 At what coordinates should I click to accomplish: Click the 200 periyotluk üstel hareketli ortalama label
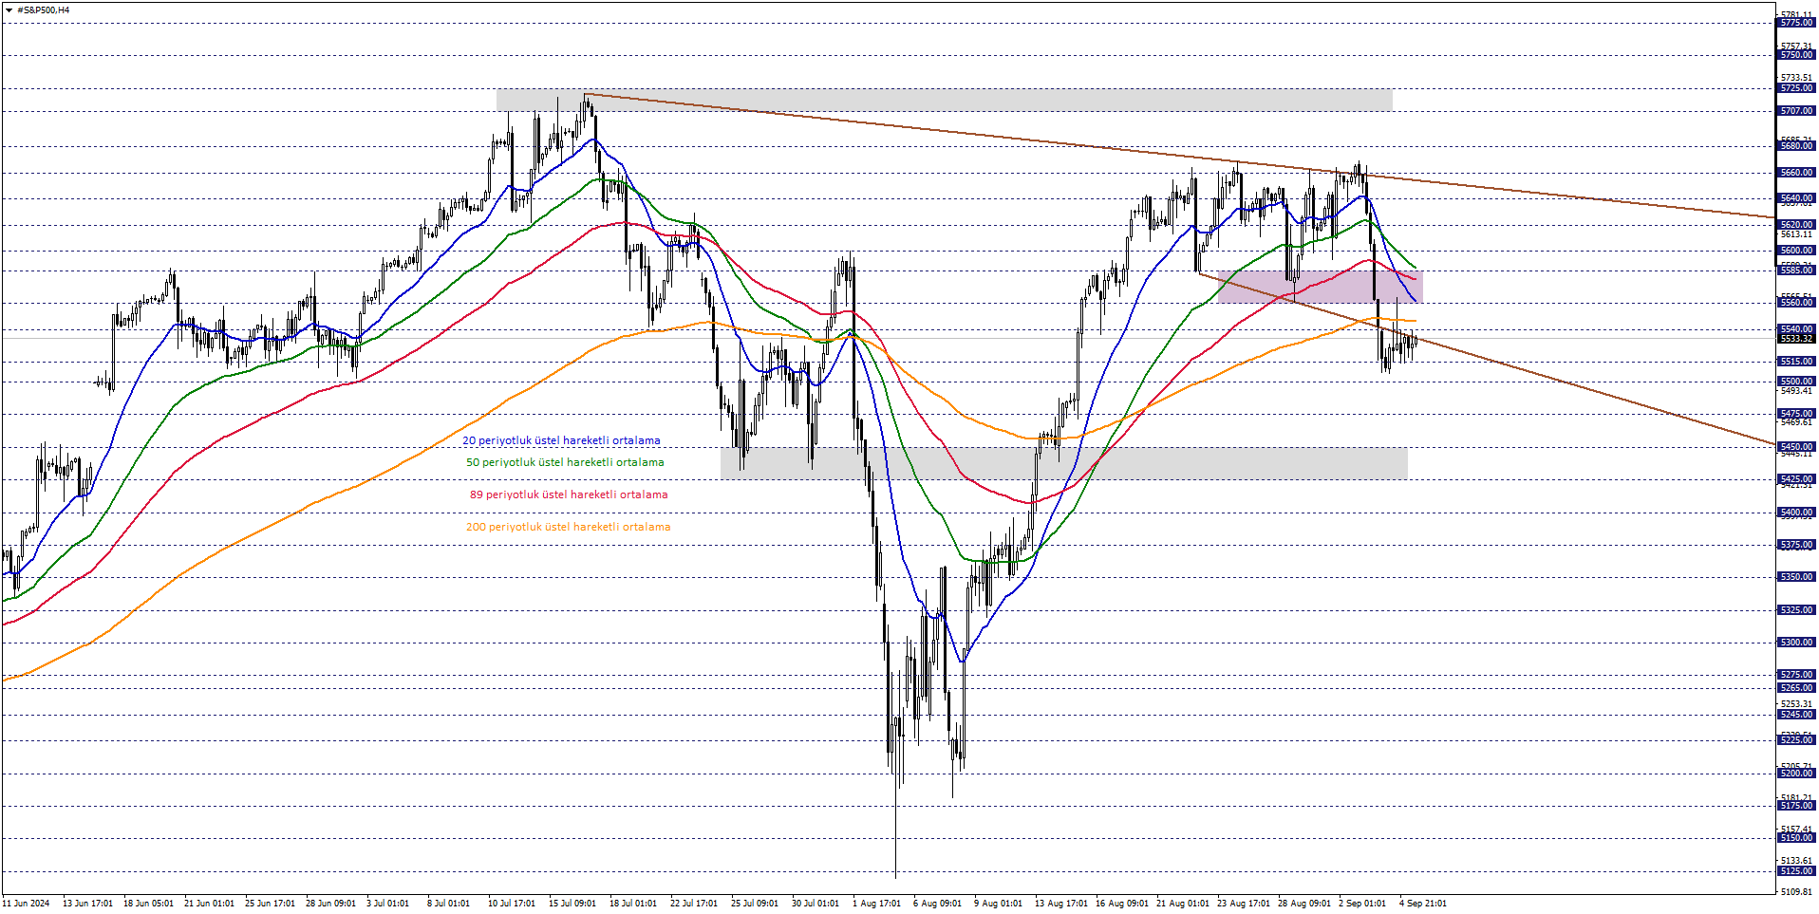[568, 527]
